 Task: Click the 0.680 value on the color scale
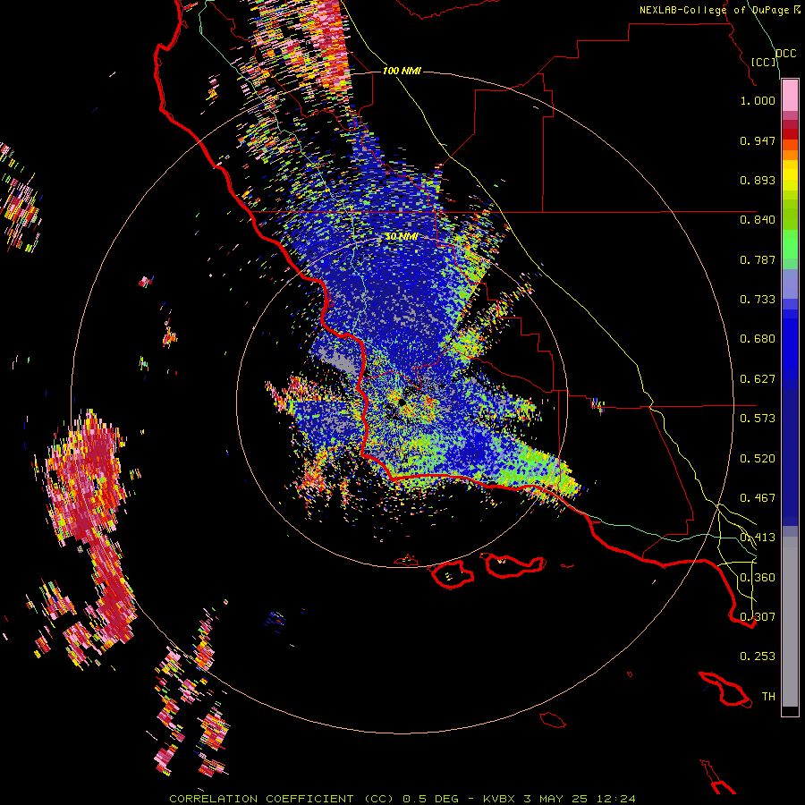[x=758, y=339]
